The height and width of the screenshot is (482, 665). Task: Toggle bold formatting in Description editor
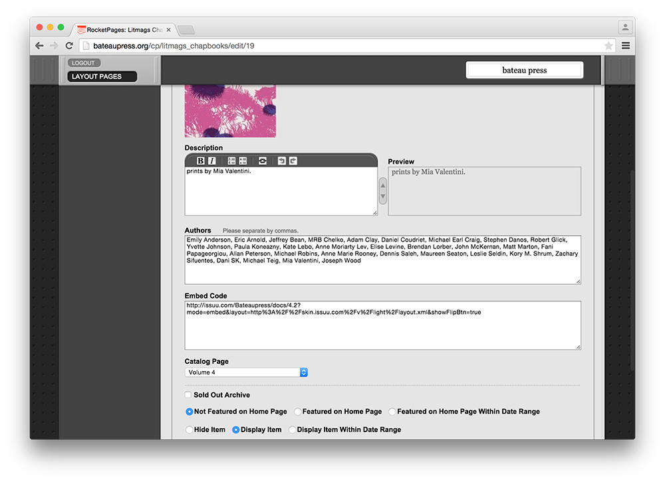[x=200, y=161]
